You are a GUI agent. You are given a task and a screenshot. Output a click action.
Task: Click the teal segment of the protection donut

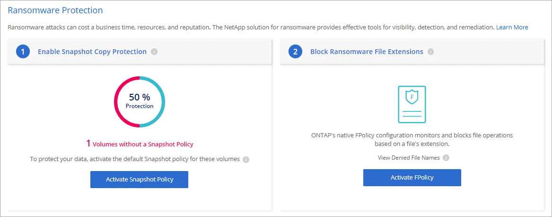162,102
